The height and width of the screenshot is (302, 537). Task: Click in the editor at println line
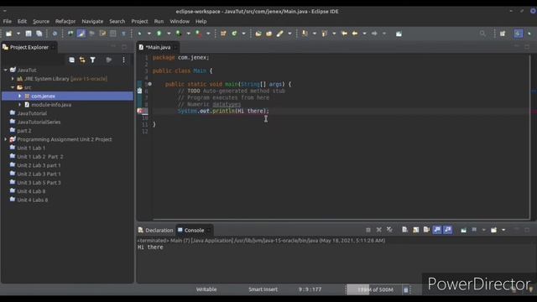click(x=223, y=111)
